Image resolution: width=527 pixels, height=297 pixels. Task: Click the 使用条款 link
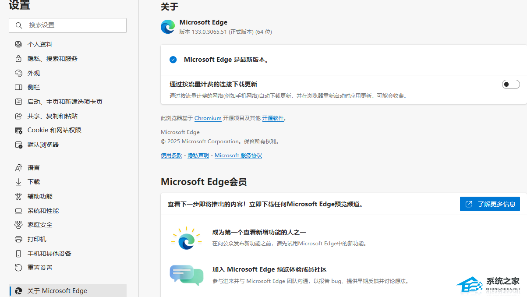point(171,155)
